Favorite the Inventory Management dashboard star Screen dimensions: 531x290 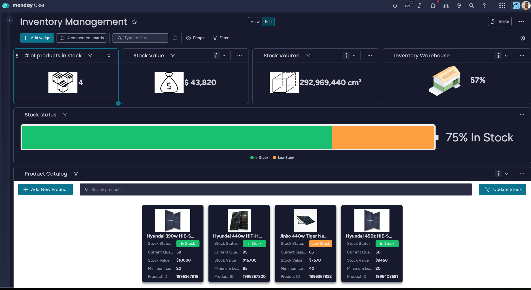point(134,22)
